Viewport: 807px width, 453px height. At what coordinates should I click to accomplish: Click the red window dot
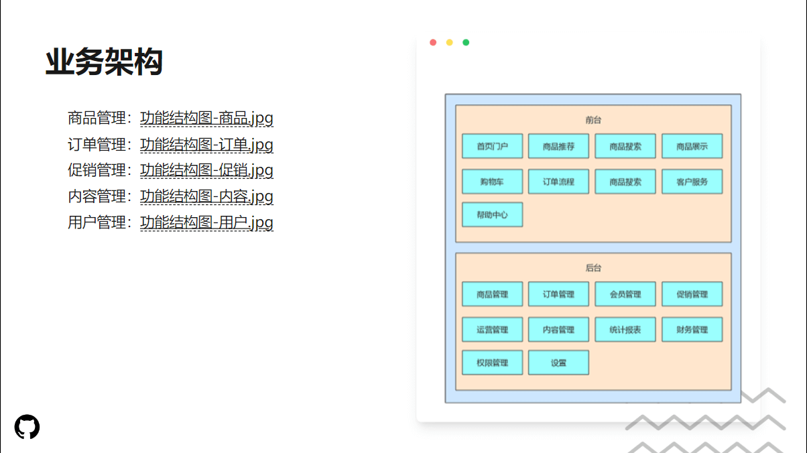click(x=433, y=43)
